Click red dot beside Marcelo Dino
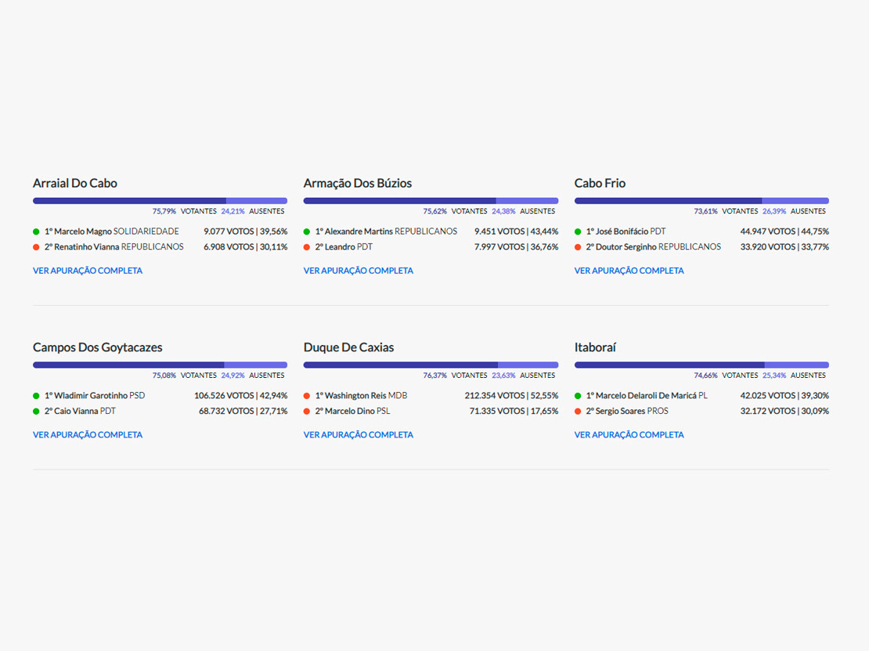 tap(306, 411)
